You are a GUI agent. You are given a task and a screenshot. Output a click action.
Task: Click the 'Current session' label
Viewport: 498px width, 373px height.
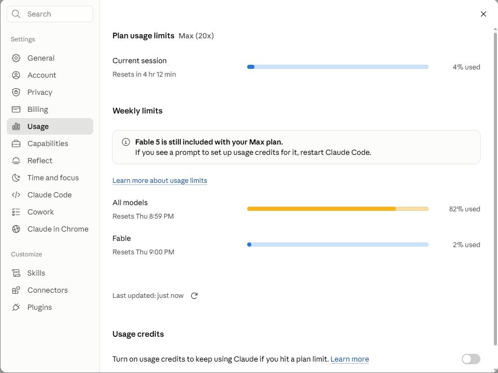tap(139, 61)
